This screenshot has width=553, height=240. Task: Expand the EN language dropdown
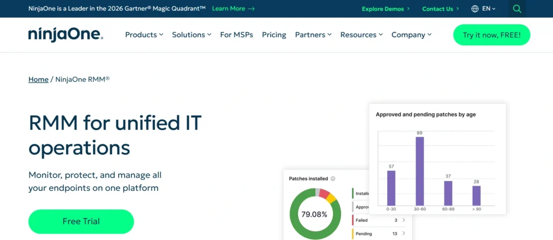click(x=489, y=9)
